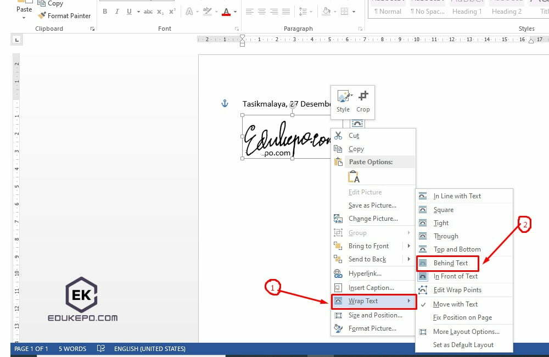Apply italic formatting
The height and width of the screenshot is (357, 549).
(x=116, y=11)
